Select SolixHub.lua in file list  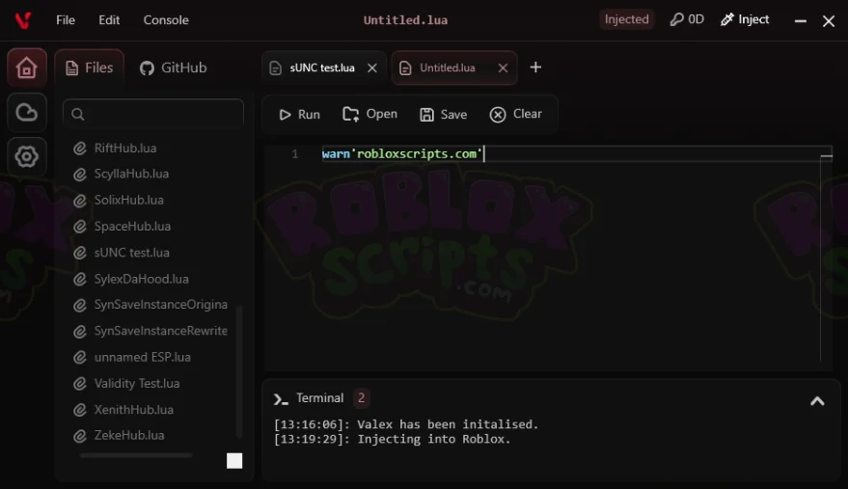(x=128, y=201)
